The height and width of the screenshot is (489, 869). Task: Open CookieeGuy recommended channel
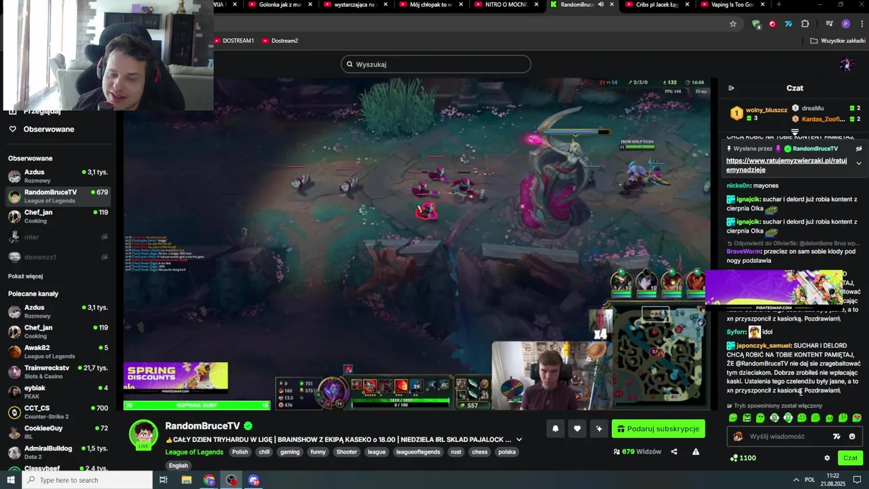[58, 432]
